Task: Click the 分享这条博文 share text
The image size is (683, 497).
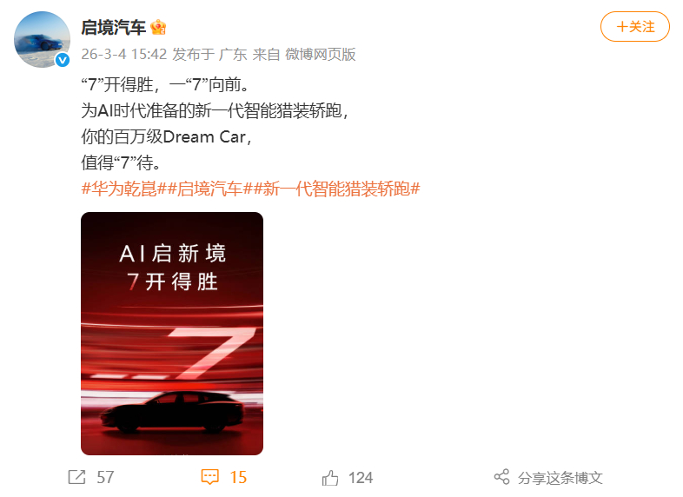Action: 560,478
